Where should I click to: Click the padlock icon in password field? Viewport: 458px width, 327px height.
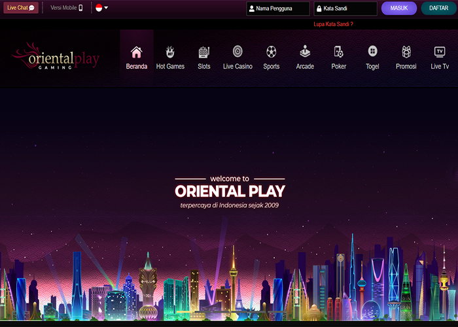[x=319, y=9]
